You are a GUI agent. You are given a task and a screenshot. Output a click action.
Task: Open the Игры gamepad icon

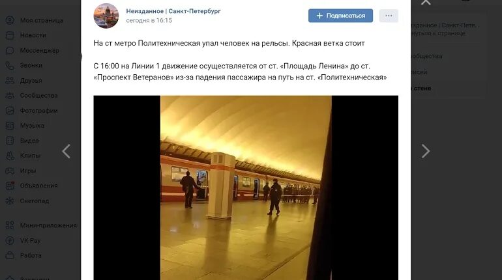[10, 171]
